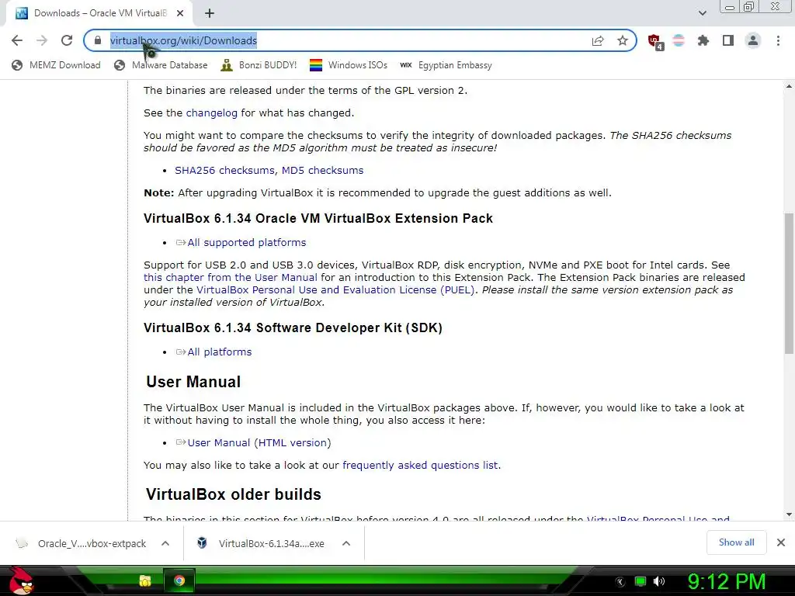Click the 9:12 PM taskbar clock

727,582
